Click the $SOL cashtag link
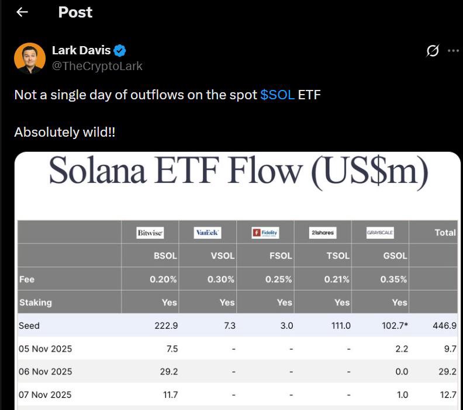 277,95
